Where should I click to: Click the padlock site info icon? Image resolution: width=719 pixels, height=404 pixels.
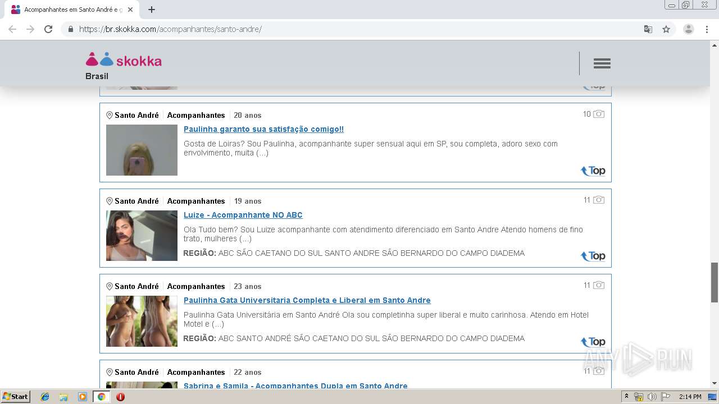click(70, 29)
